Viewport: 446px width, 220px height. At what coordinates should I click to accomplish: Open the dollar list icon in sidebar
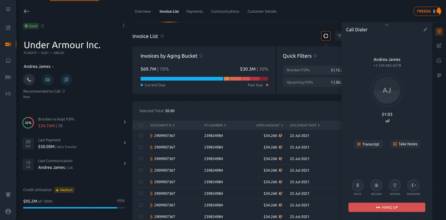tap(8, 94)
